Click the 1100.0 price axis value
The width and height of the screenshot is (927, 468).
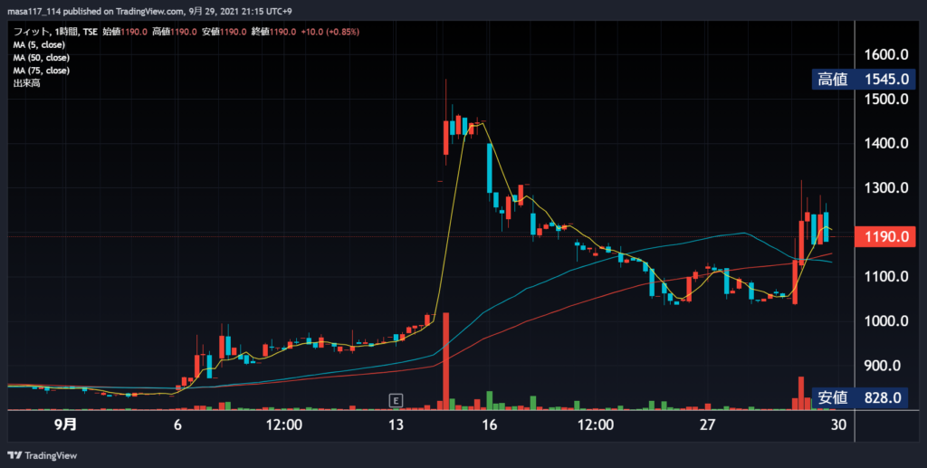pyautogui.click(x=886, y=277)
